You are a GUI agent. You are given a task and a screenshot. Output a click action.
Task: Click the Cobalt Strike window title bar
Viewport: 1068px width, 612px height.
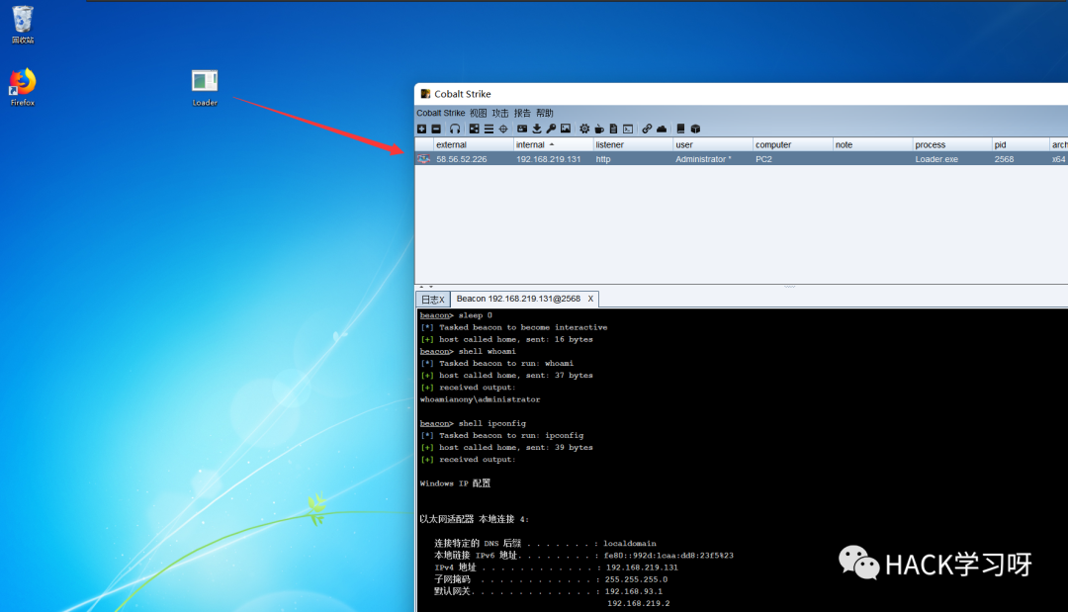(741, 94)
